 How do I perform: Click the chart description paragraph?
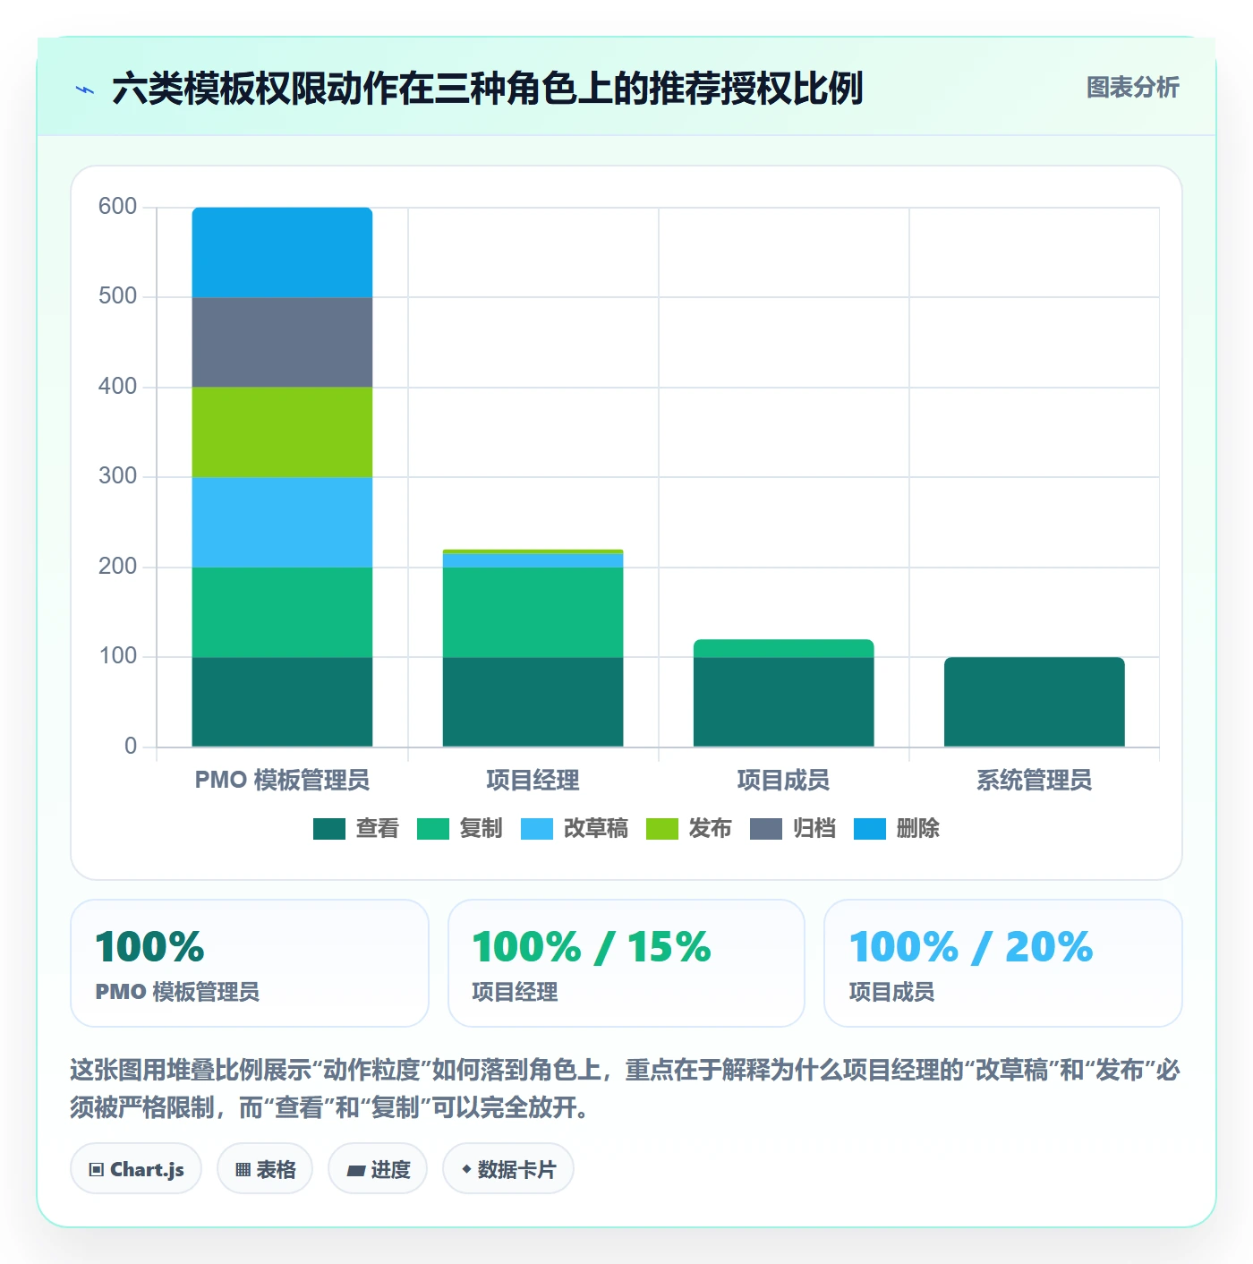point(626,1089)
